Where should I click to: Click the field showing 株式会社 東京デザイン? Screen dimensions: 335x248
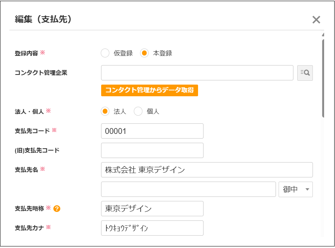(x=206, y=170)
